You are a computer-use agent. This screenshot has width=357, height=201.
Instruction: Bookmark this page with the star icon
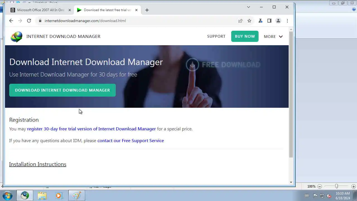tap(249, 21)
